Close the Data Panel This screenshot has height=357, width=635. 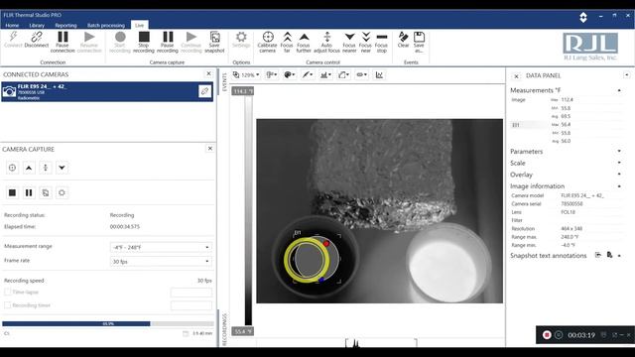(516, 76)
